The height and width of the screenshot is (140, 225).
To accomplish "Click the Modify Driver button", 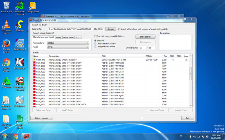I will coord(67,110).
